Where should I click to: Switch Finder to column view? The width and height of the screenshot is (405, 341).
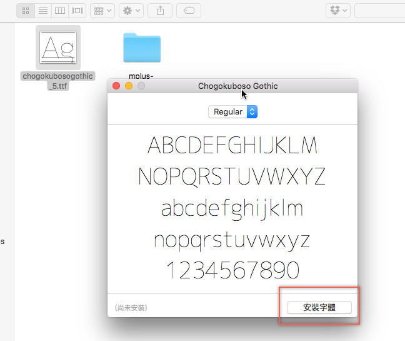60,11
